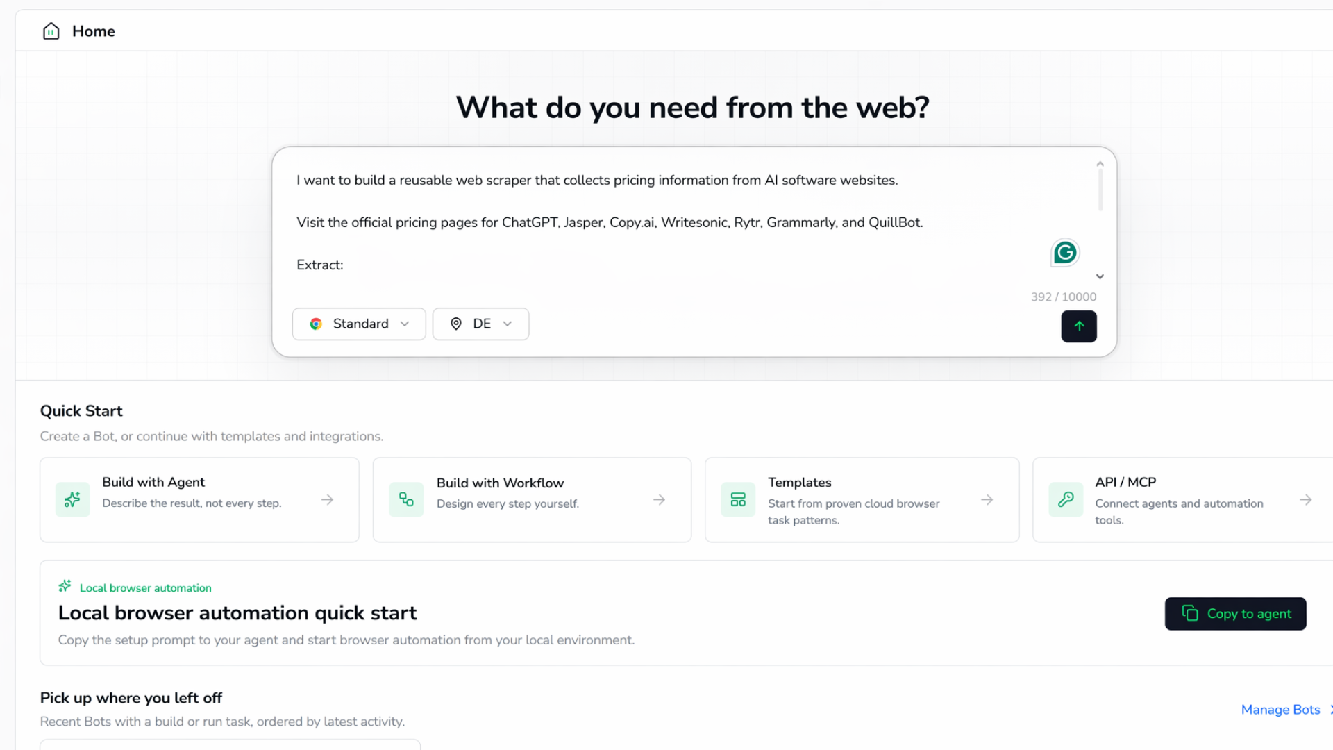Click the arrow on the Templates card
The width and height of the screenshot is (1333, 750).
(x=987, y=500)
